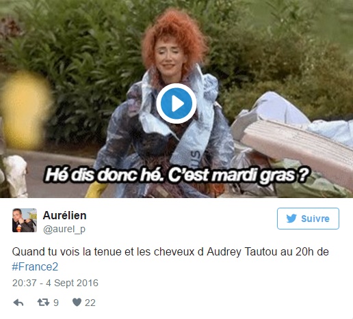The image size is (353, 319).
Task: Follow Aurélien via the Suivre button
Action: tap(308, 219)
